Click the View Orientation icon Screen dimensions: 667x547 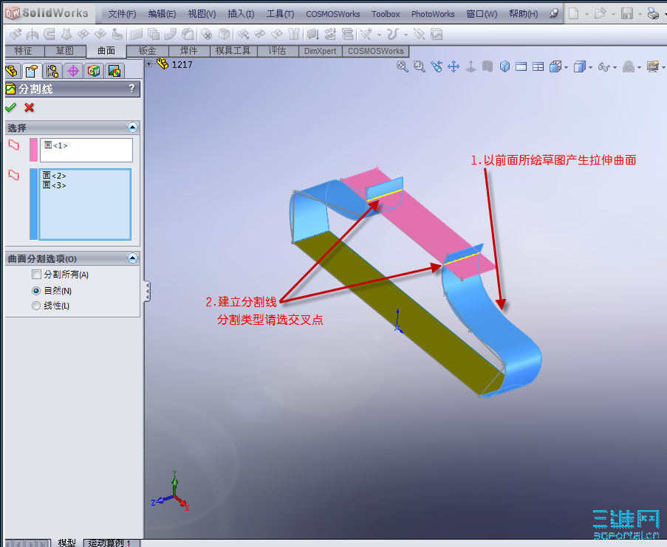(555, 66)
